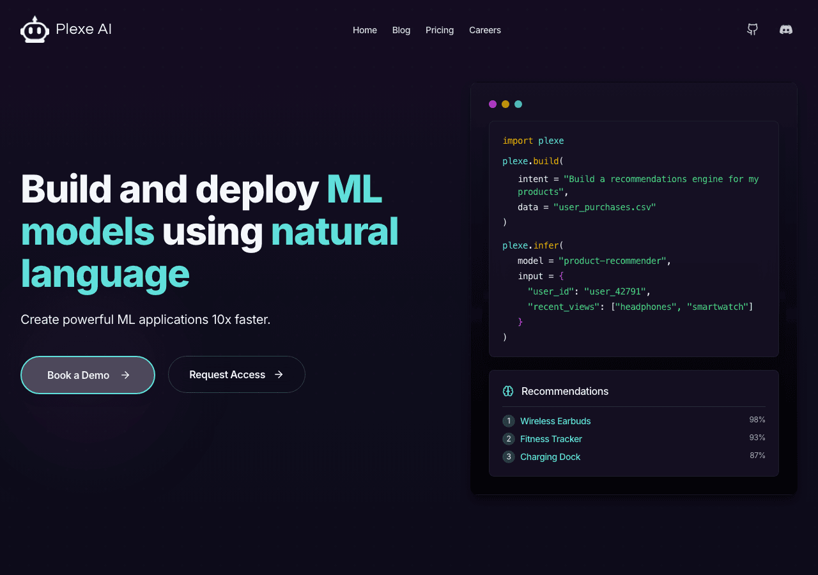Image resolution: width=818 pixels, height=575 pixels.
Task: Click the word "natural" in the headline
Action: click(x=335, y=231)
